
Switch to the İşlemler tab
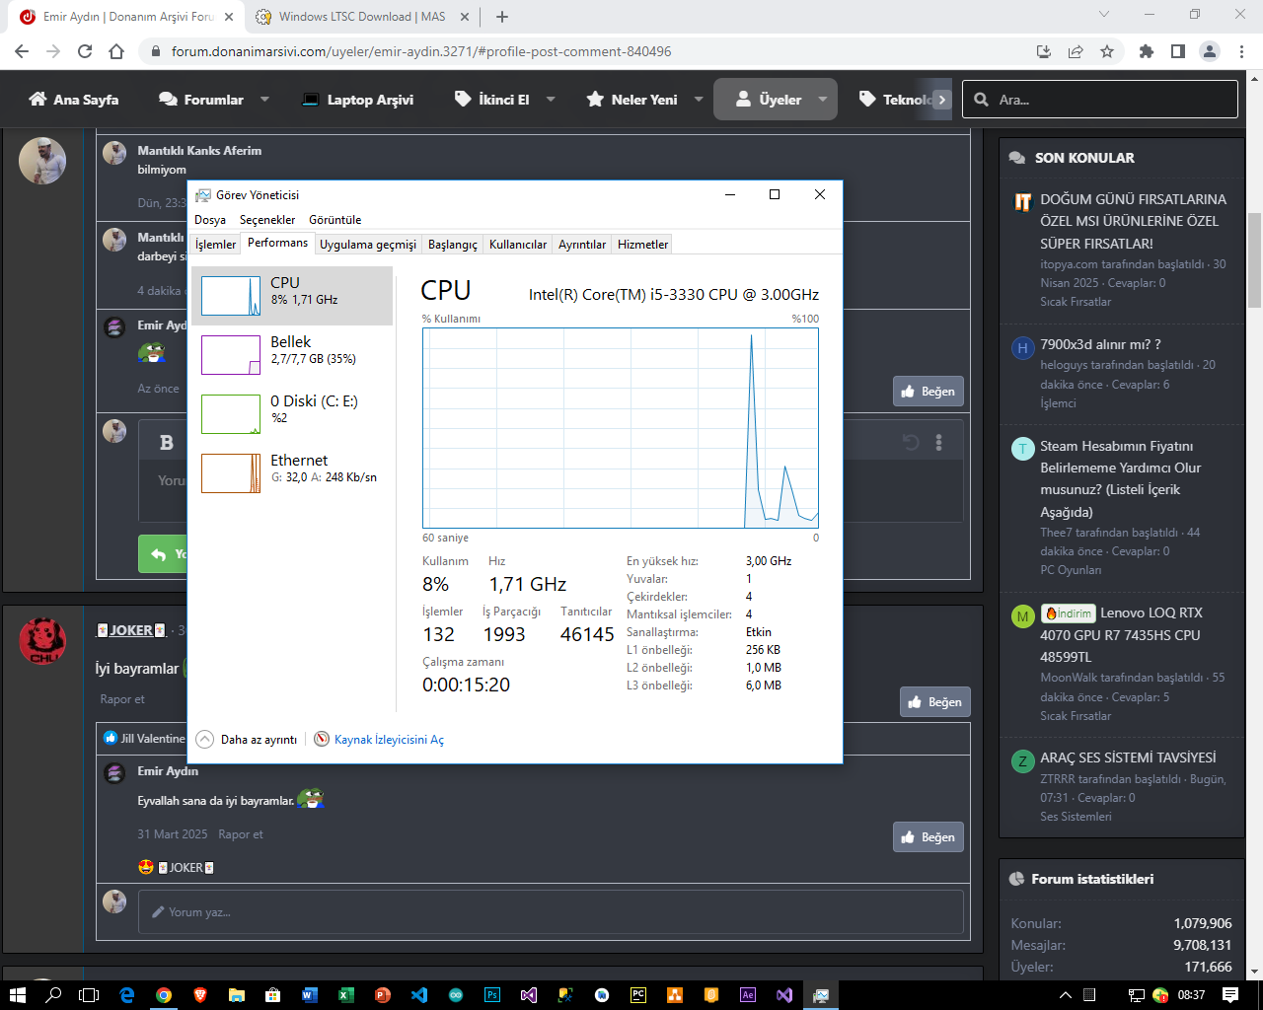click(x=216, y=245)
